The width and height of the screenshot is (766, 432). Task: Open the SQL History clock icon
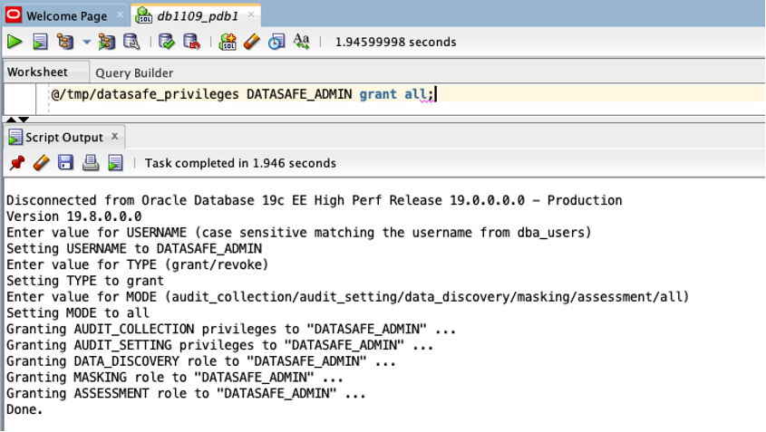(276, 42)
